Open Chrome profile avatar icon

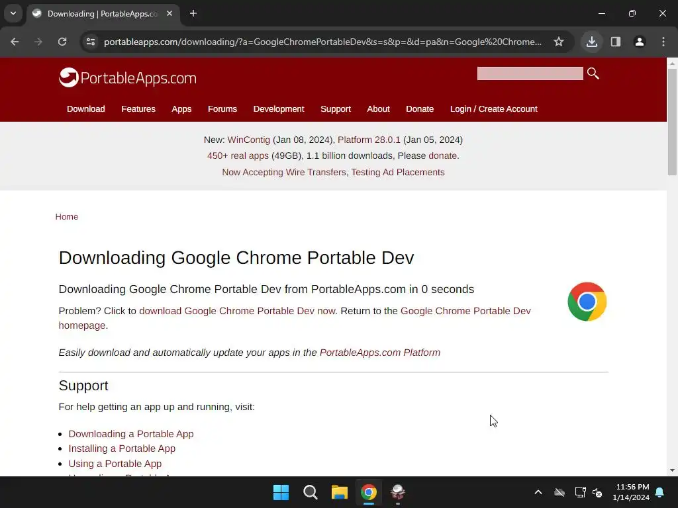point(640,42)
